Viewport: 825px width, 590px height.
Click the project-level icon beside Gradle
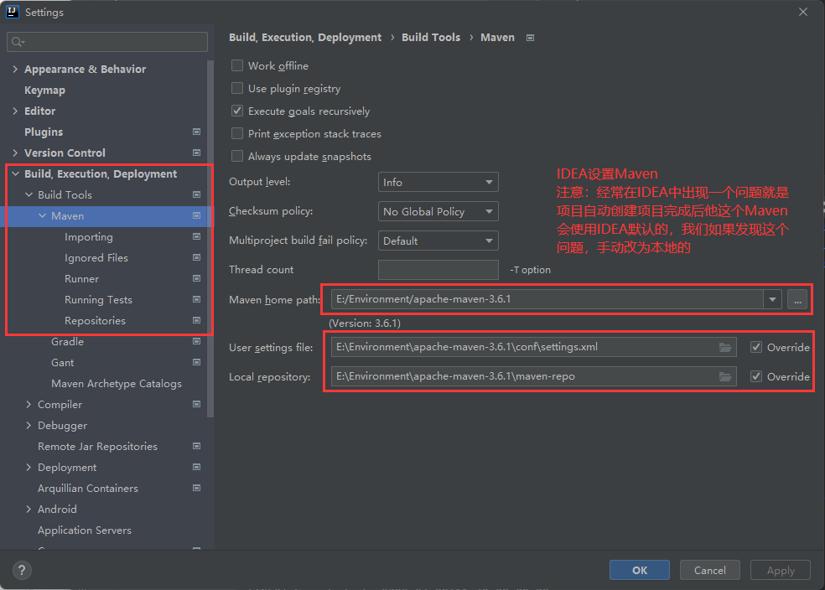(x=197, y=342)
